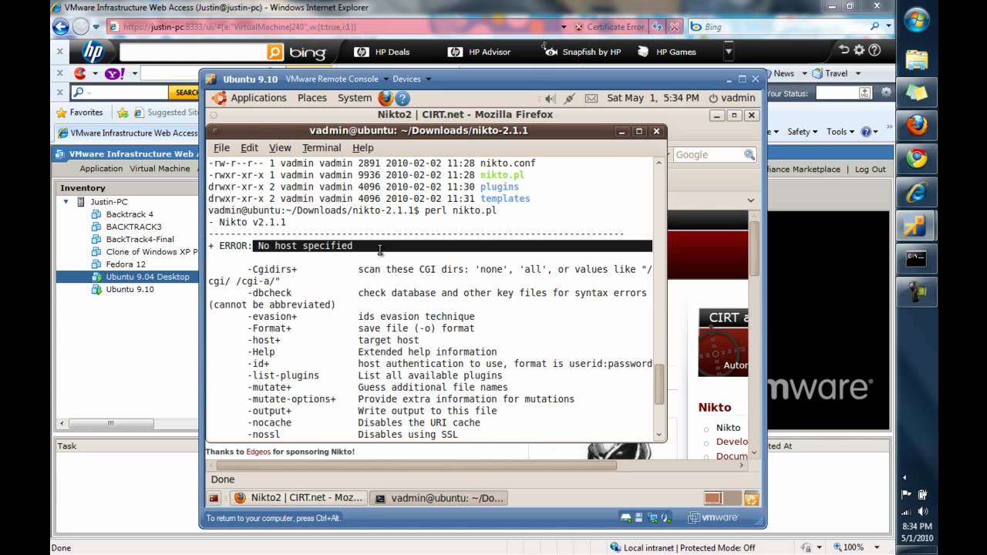Click the orange Bing search magnifier button
The image size is (987, 555).
(x=275, y=52)
